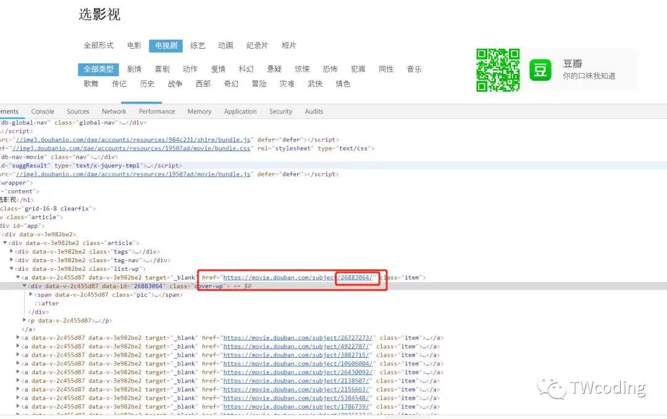Open the subject/26430092 link
This screenshot has width=667, height=419.
coord(298,372)
